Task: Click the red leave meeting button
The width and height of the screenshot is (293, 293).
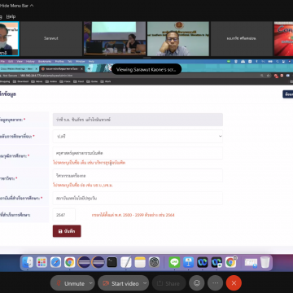Action: tap(234, 283)
